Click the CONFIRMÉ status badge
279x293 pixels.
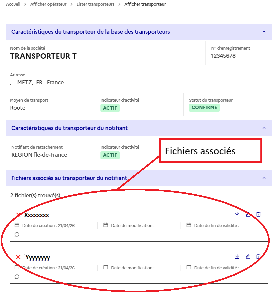[204, 108]
